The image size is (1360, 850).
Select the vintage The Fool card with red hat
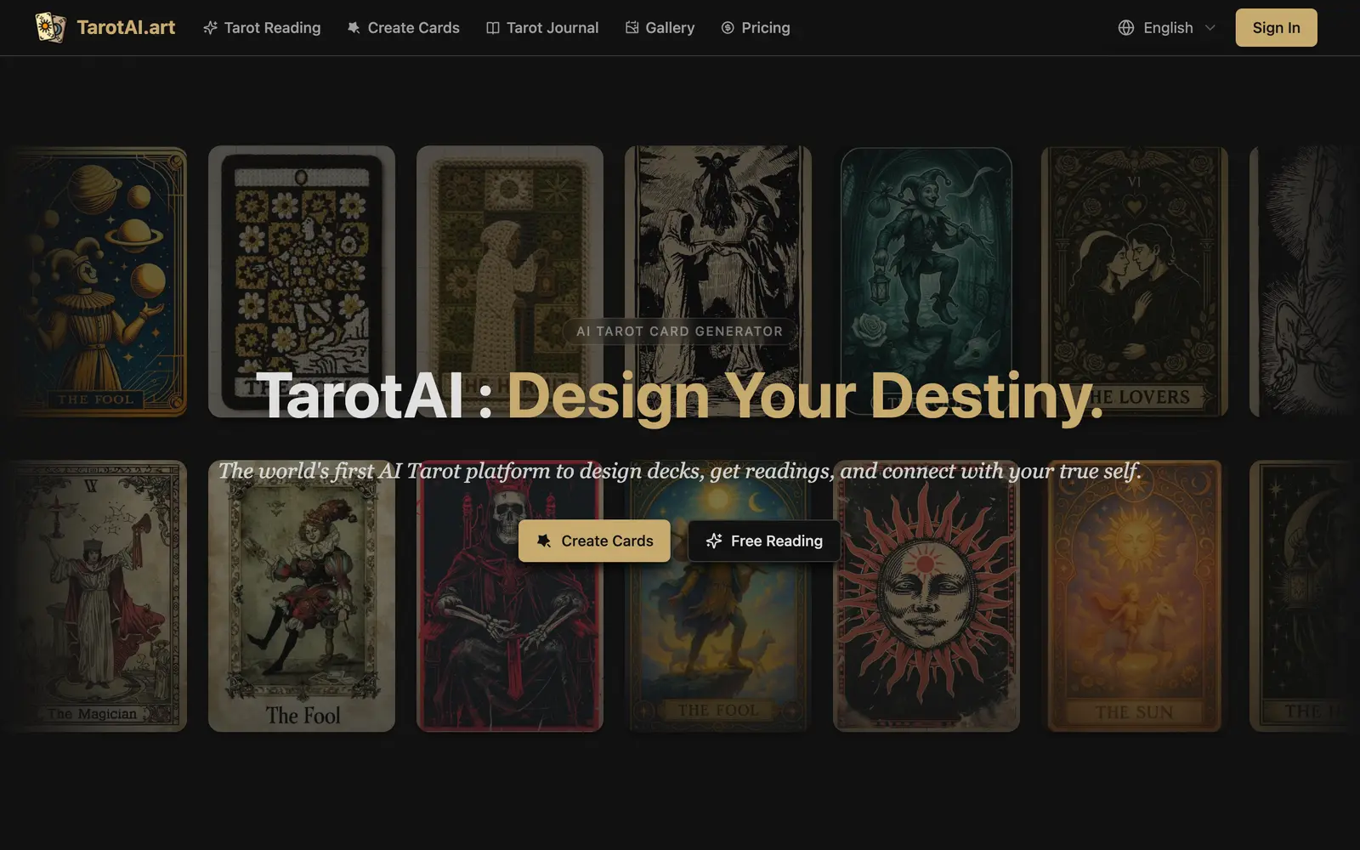[302, 596]
